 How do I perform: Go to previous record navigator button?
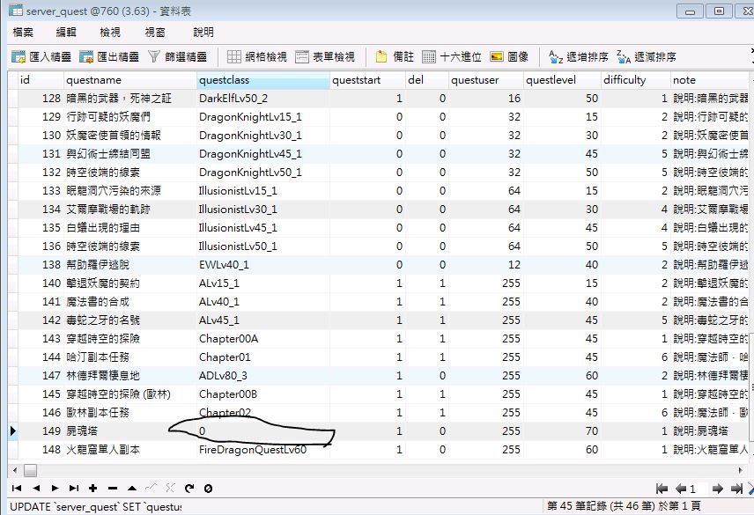pos(36,488)
